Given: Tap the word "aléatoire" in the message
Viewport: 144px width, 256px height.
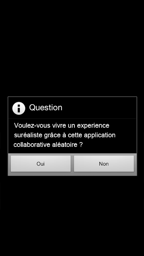Looking at the screenshot, I should pos(65,145).
